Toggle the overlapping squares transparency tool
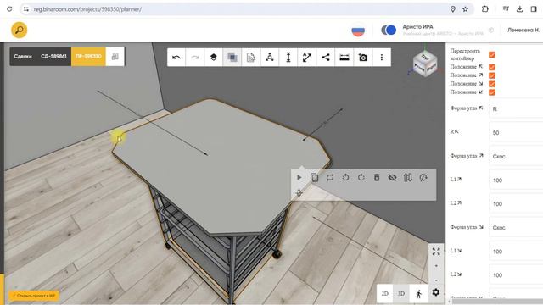 pos(232,58)
